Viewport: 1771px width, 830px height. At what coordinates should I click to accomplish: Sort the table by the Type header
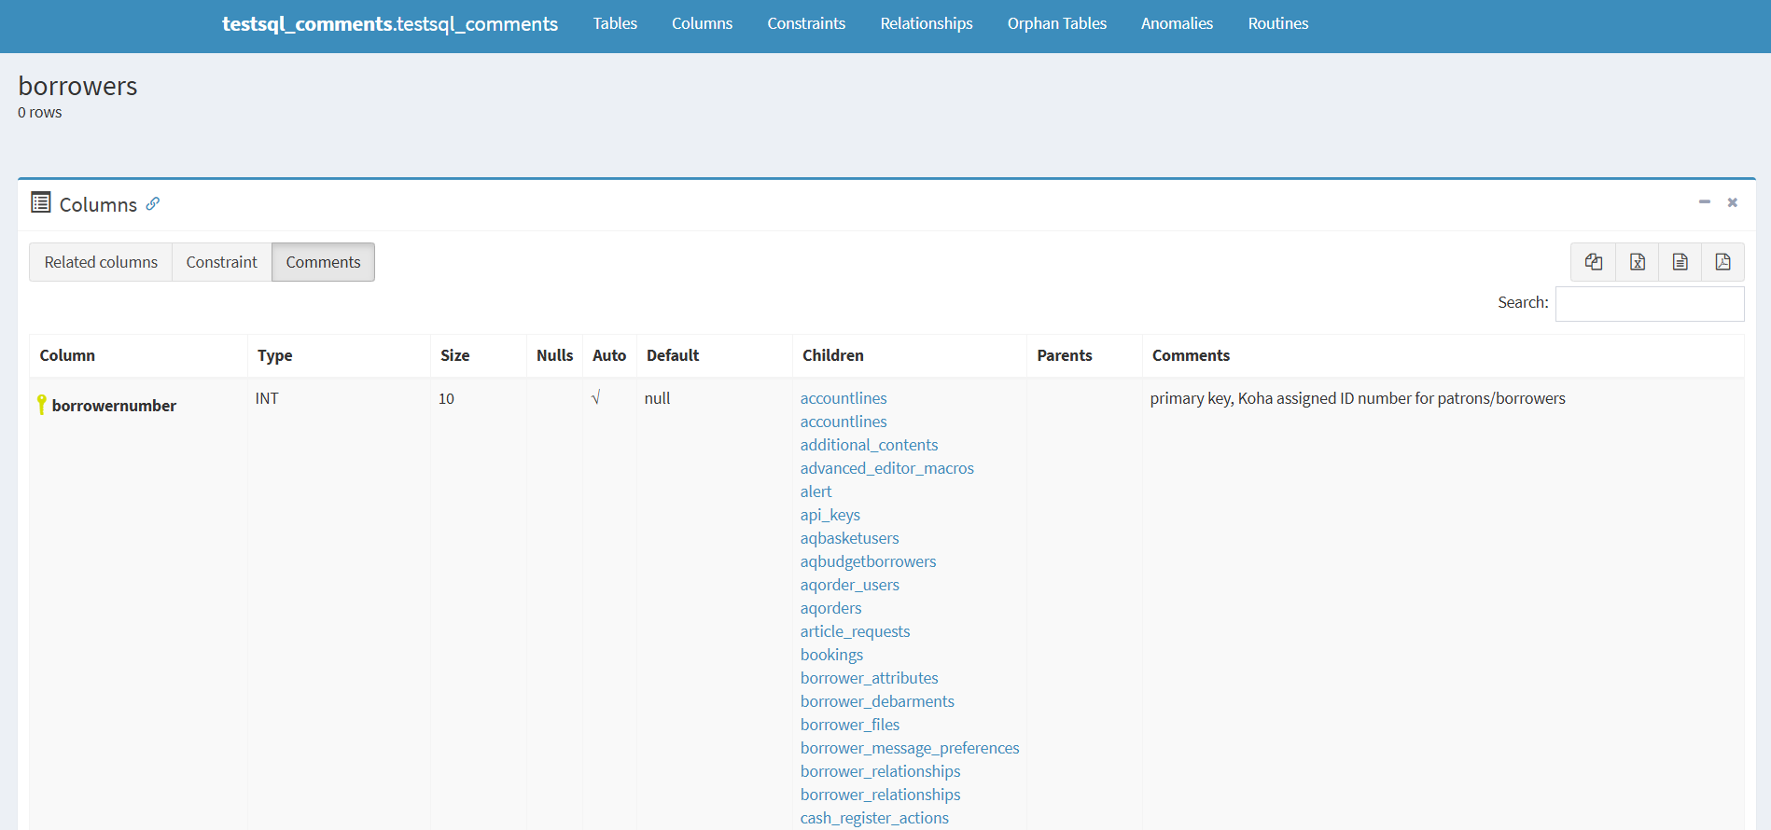275,355
